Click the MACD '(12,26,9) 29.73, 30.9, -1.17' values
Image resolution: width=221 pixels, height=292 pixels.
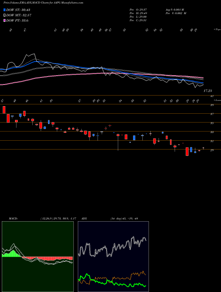point(58,219)
